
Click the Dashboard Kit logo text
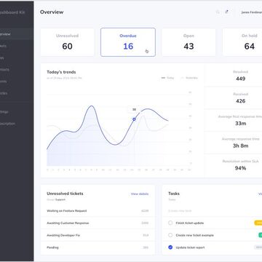pyautogui.click(x=12, y=12)
